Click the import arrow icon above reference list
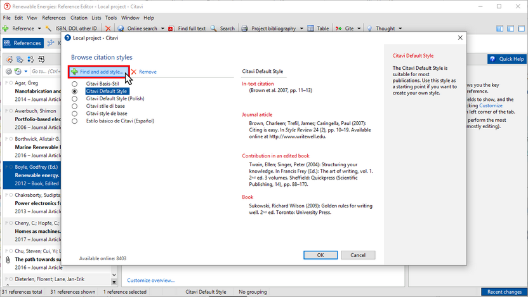This screenshot has width=528, height=297. 41,60
